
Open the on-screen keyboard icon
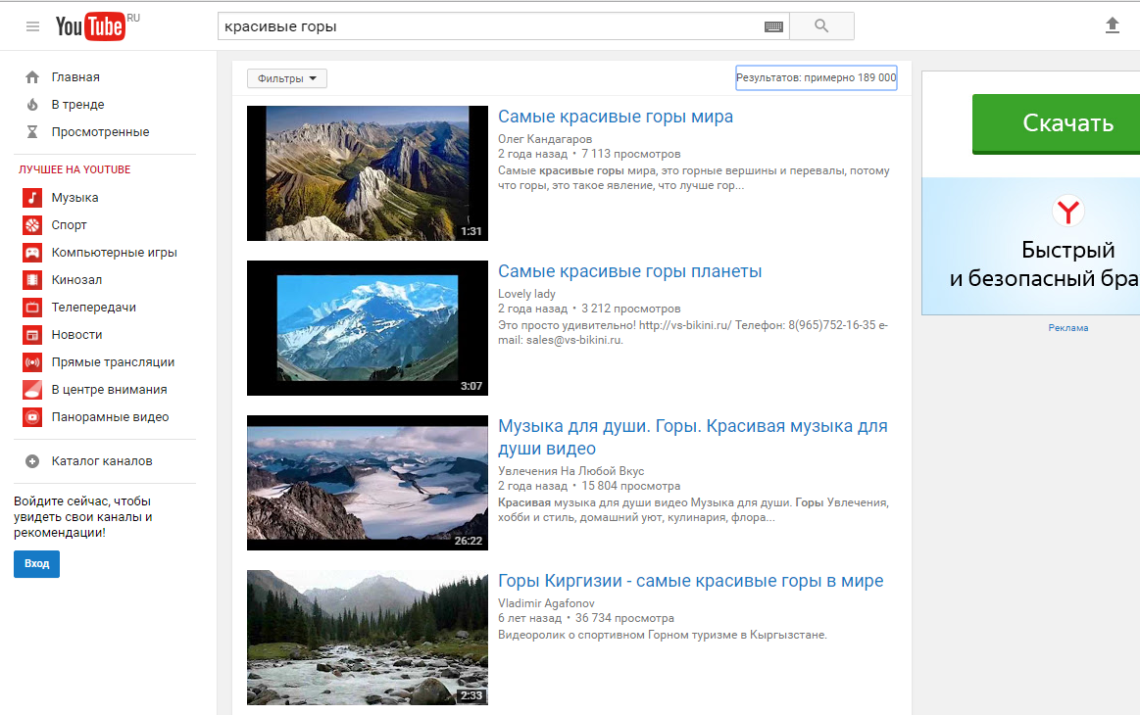click(x=773, y=26)
